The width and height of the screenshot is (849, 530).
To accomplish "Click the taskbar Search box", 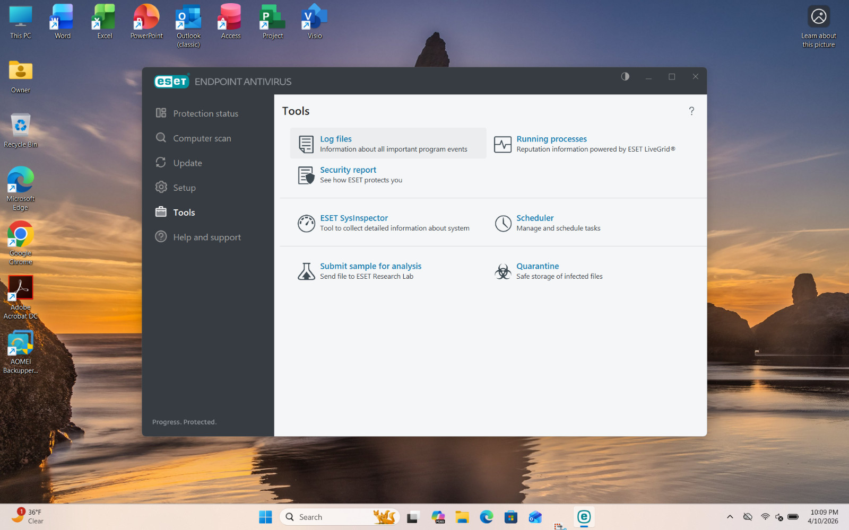I will [340, 517].
